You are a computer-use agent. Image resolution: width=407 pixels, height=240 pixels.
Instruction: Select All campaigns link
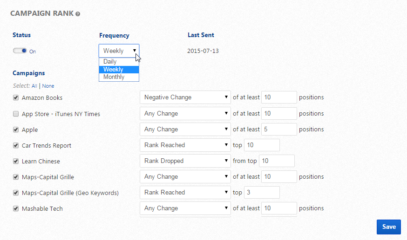34,86
